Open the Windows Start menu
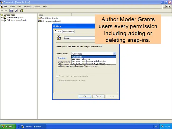The height and width of the screenshot is (129, 172). pyautogui.click(x=8, y=126)
